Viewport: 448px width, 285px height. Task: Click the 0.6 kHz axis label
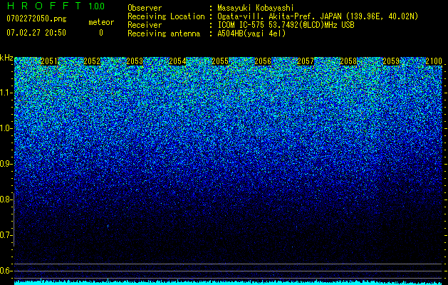[x=5, y=271]
